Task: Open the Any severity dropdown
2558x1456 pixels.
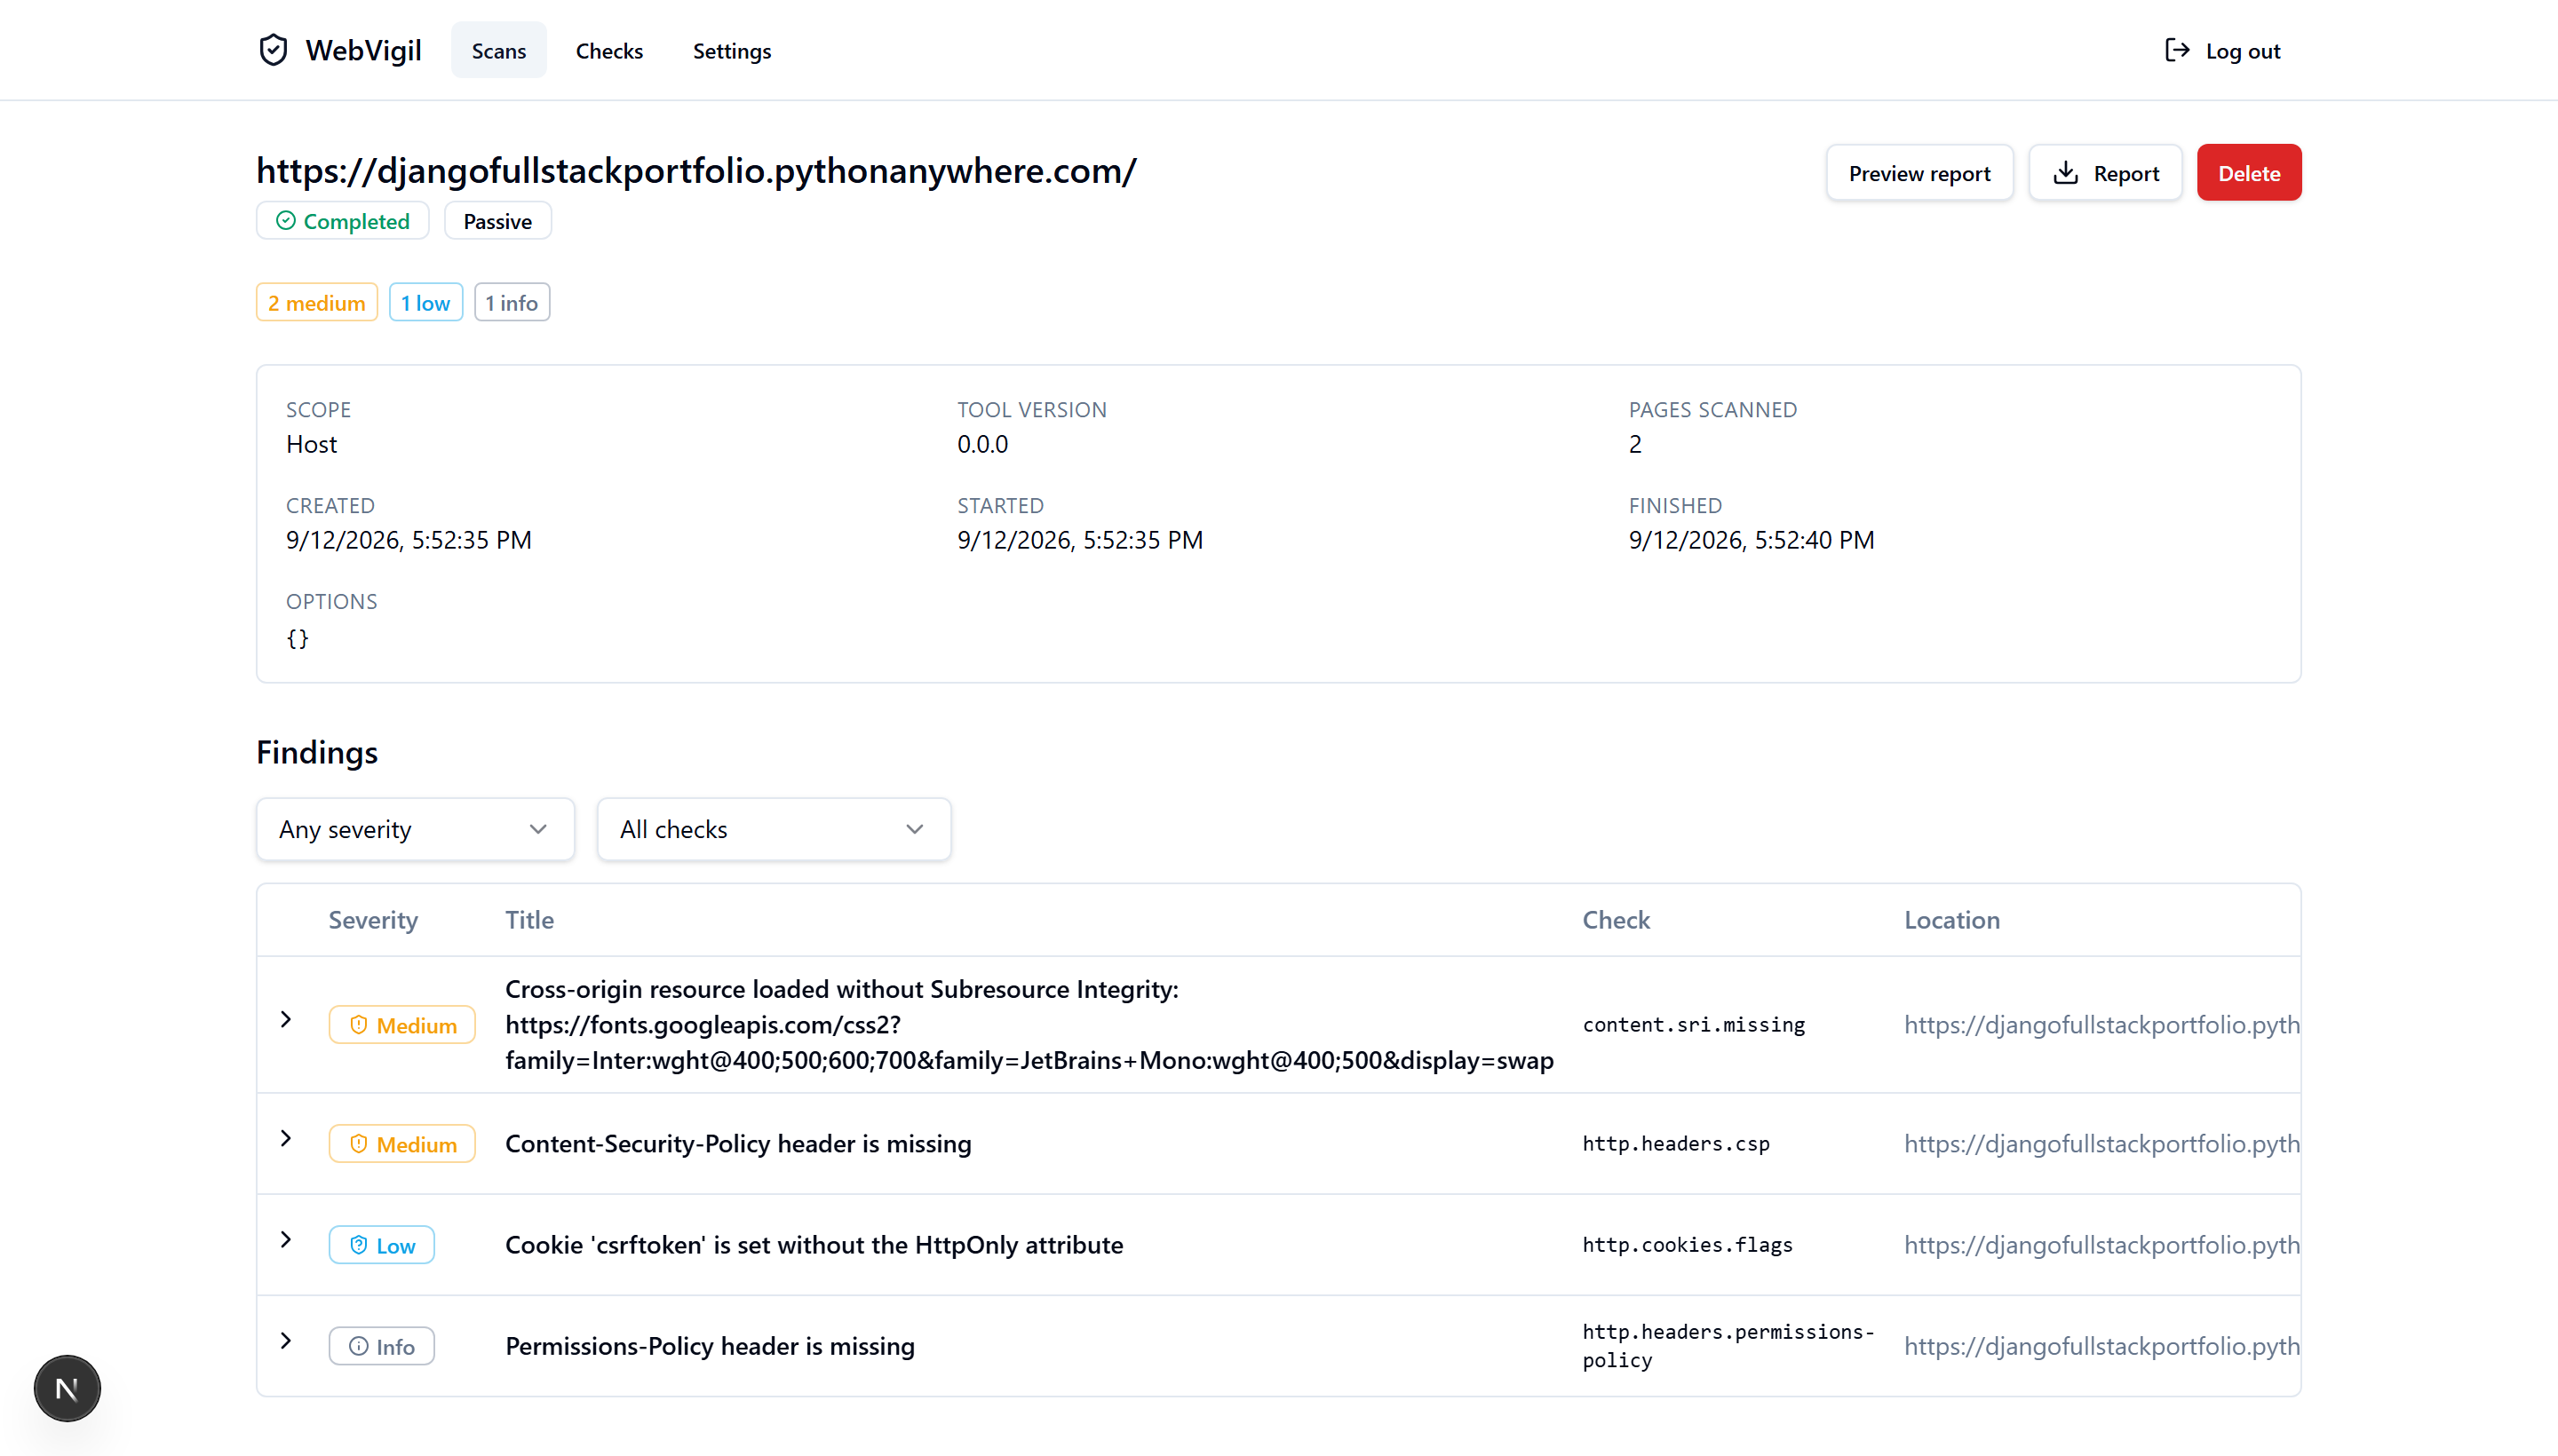Action: pos(415,829)
